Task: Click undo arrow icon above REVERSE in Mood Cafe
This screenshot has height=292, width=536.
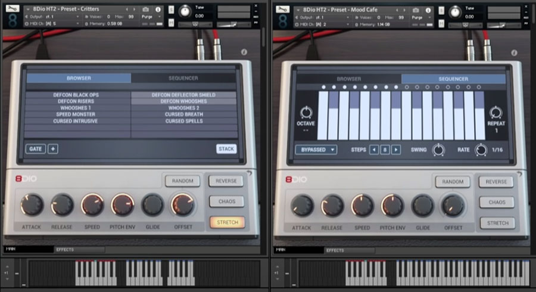Action: pyautogui.click(x=519, y=174)
